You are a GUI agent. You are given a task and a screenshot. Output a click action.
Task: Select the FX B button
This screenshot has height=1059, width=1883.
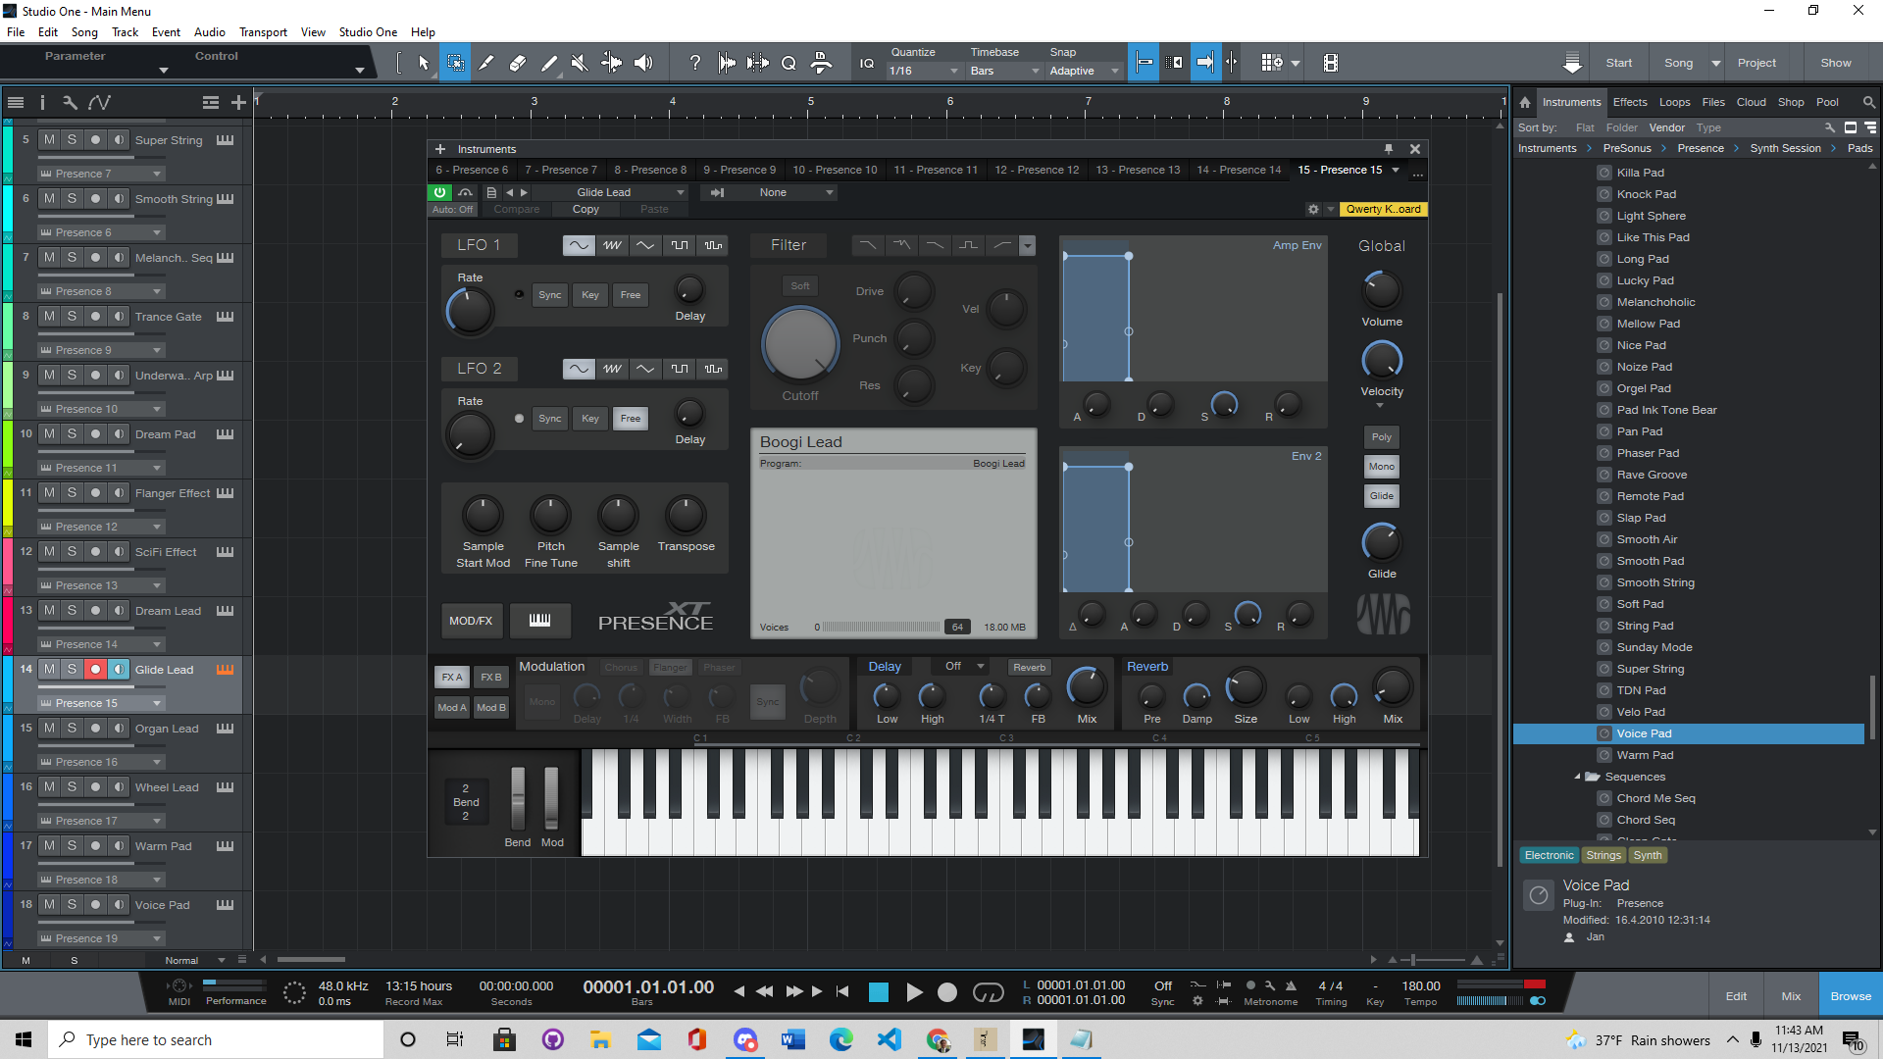click(x=491, y=677)
